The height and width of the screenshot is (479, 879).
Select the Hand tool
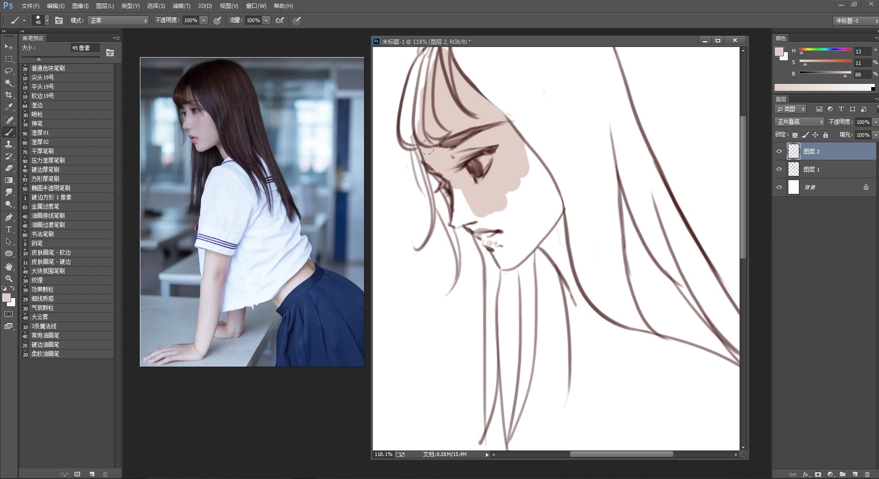click(x=8, y=267)
